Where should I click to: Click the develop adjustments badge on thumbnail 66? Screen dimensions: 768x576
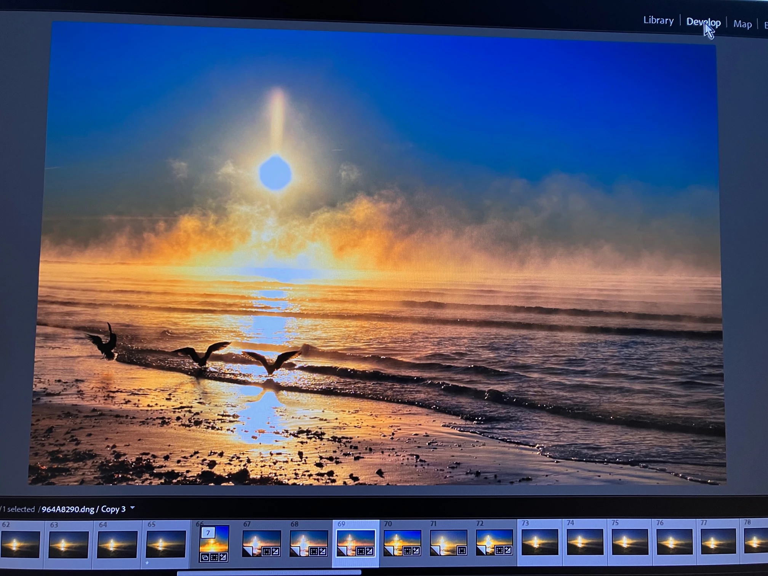coord(223,558)
